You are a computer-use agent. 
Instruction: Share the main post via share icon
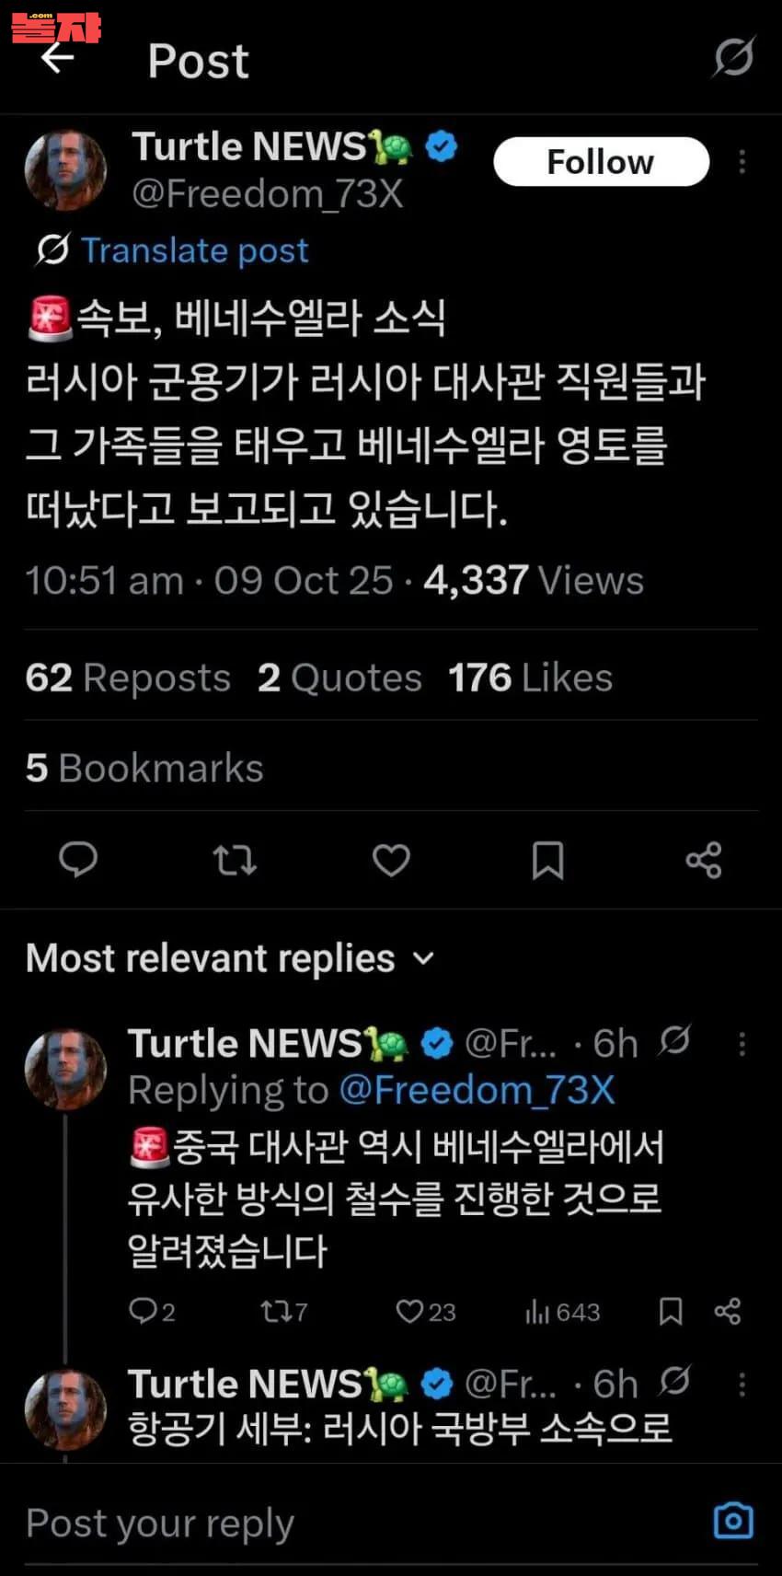[x=704, y=860]
